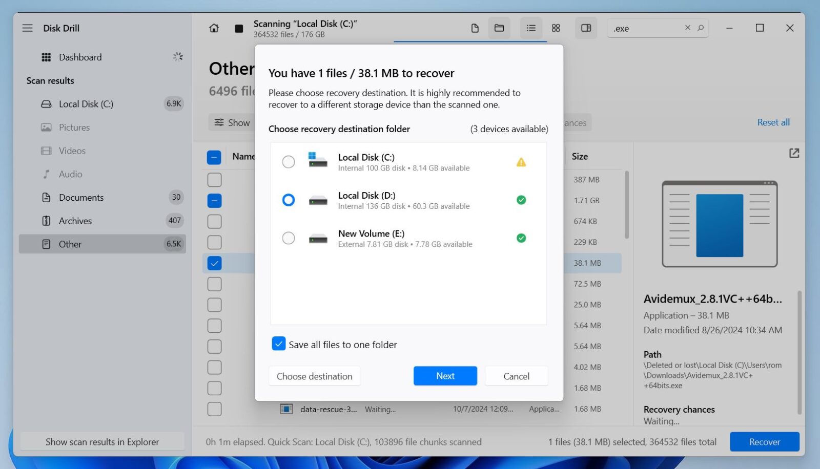Select the list view icon

(x=531, y=28)
